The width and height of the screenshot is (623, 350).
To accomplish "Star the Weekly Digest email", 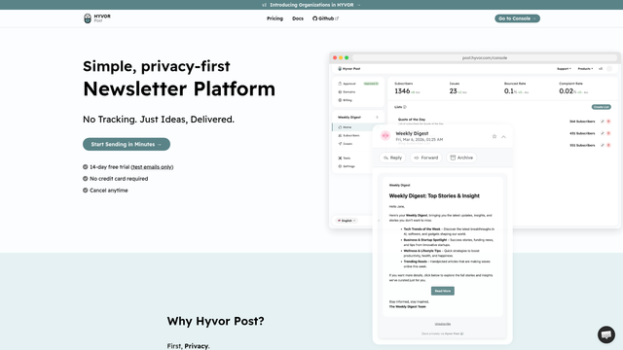I will pos(495,136).
